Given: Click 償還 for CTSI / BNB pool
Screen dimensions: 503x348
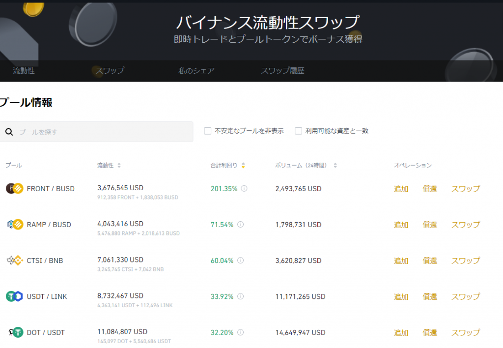Looking at the screenshot, I should [430, 261].
